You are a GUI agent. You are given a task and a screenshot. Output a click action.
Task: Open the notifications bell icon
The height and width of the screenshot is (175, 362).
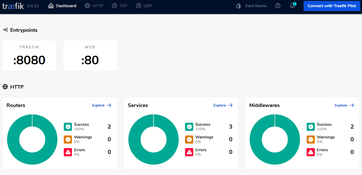pyautogui.click(x=293, y=6)
